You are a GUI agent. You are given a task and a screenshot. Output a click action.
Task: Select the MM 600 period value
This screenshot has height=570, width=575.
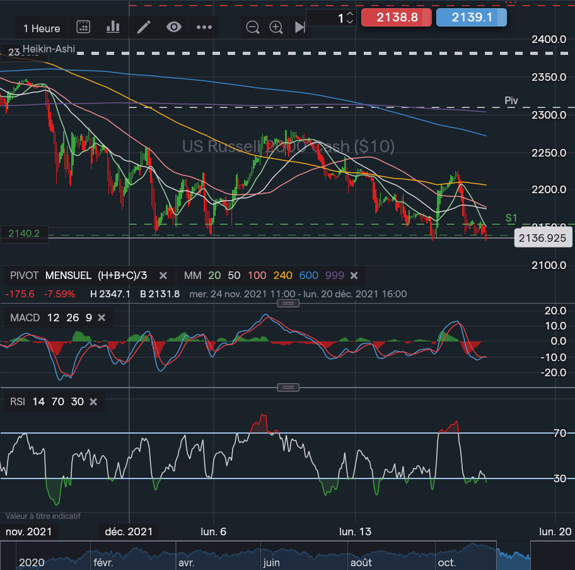coord(308,275)
